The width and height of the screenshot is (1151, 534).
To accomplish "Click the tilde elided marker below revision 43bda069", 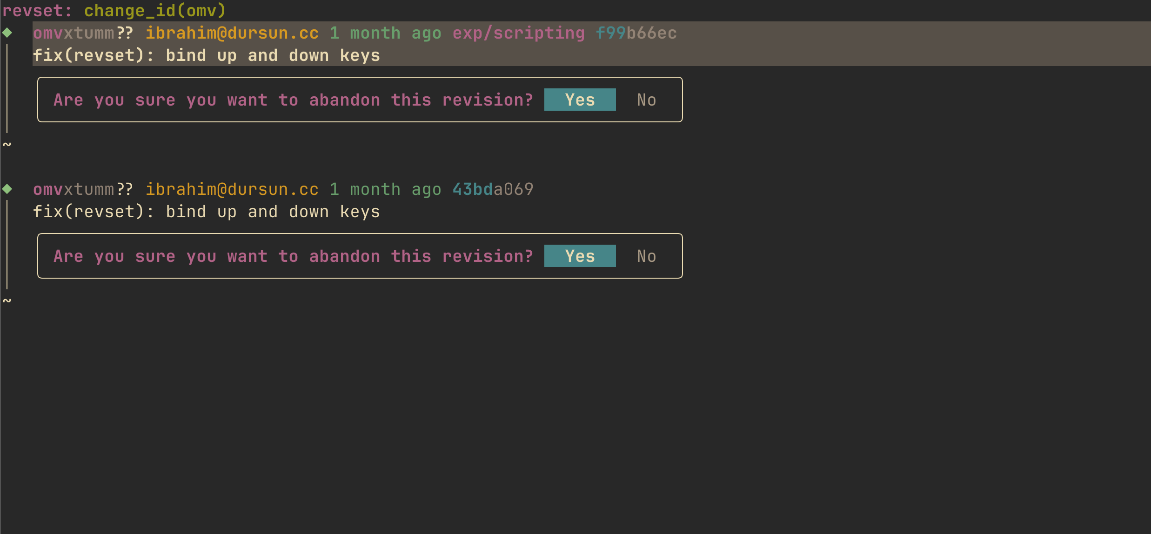I will tap(7, 301).
